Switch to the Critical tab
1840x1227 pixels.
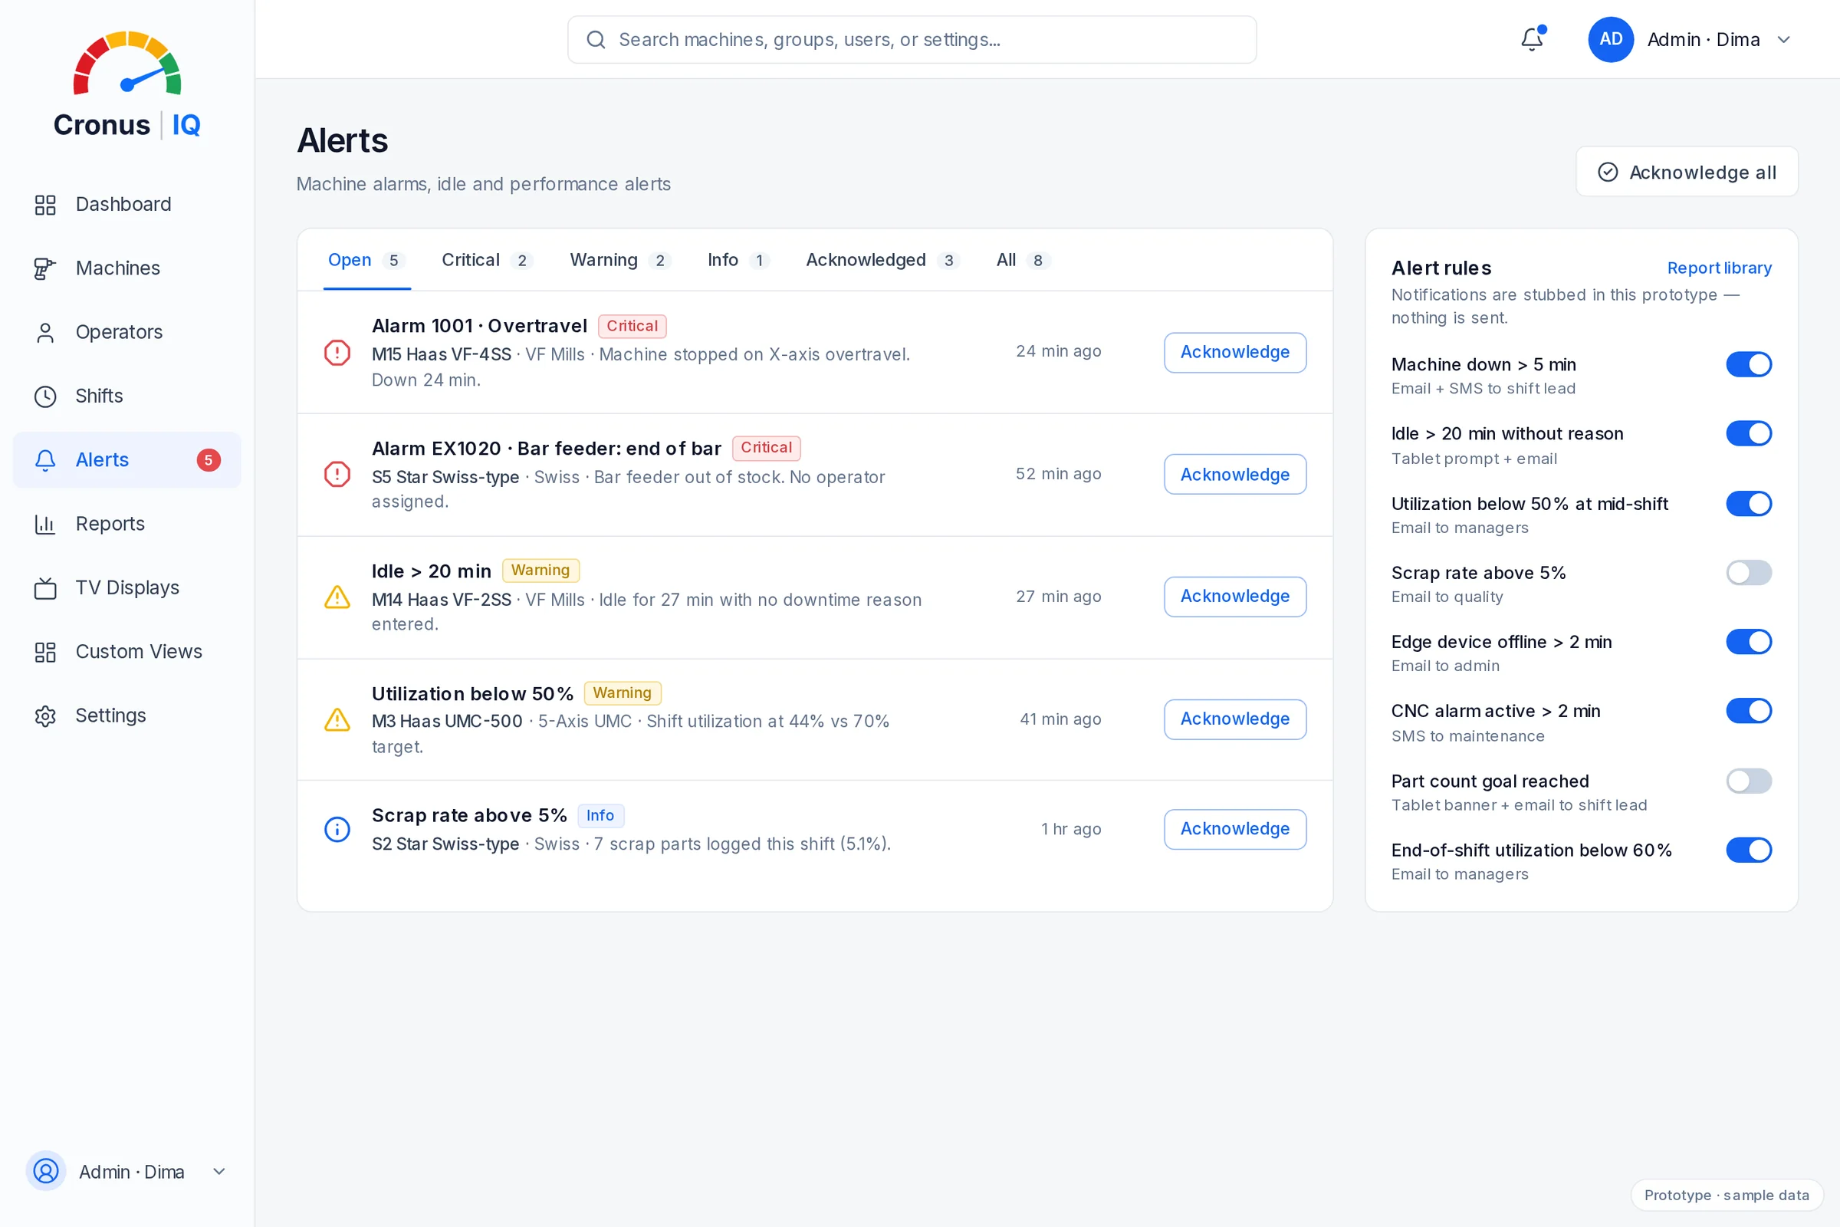tap(487, 261)
